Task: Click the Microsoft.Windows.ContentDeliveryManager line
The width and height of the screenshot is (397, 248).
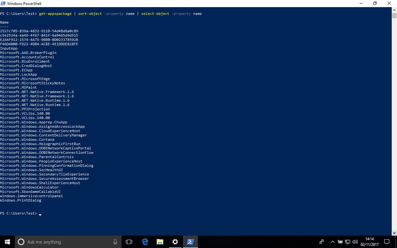Action: pyautogui.click(x=43, y=135)
